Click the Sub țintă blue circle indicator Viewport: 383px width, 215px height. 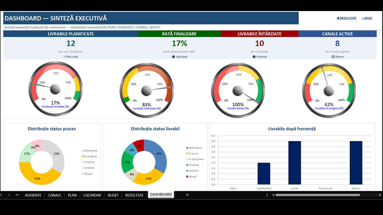[174, 57]
